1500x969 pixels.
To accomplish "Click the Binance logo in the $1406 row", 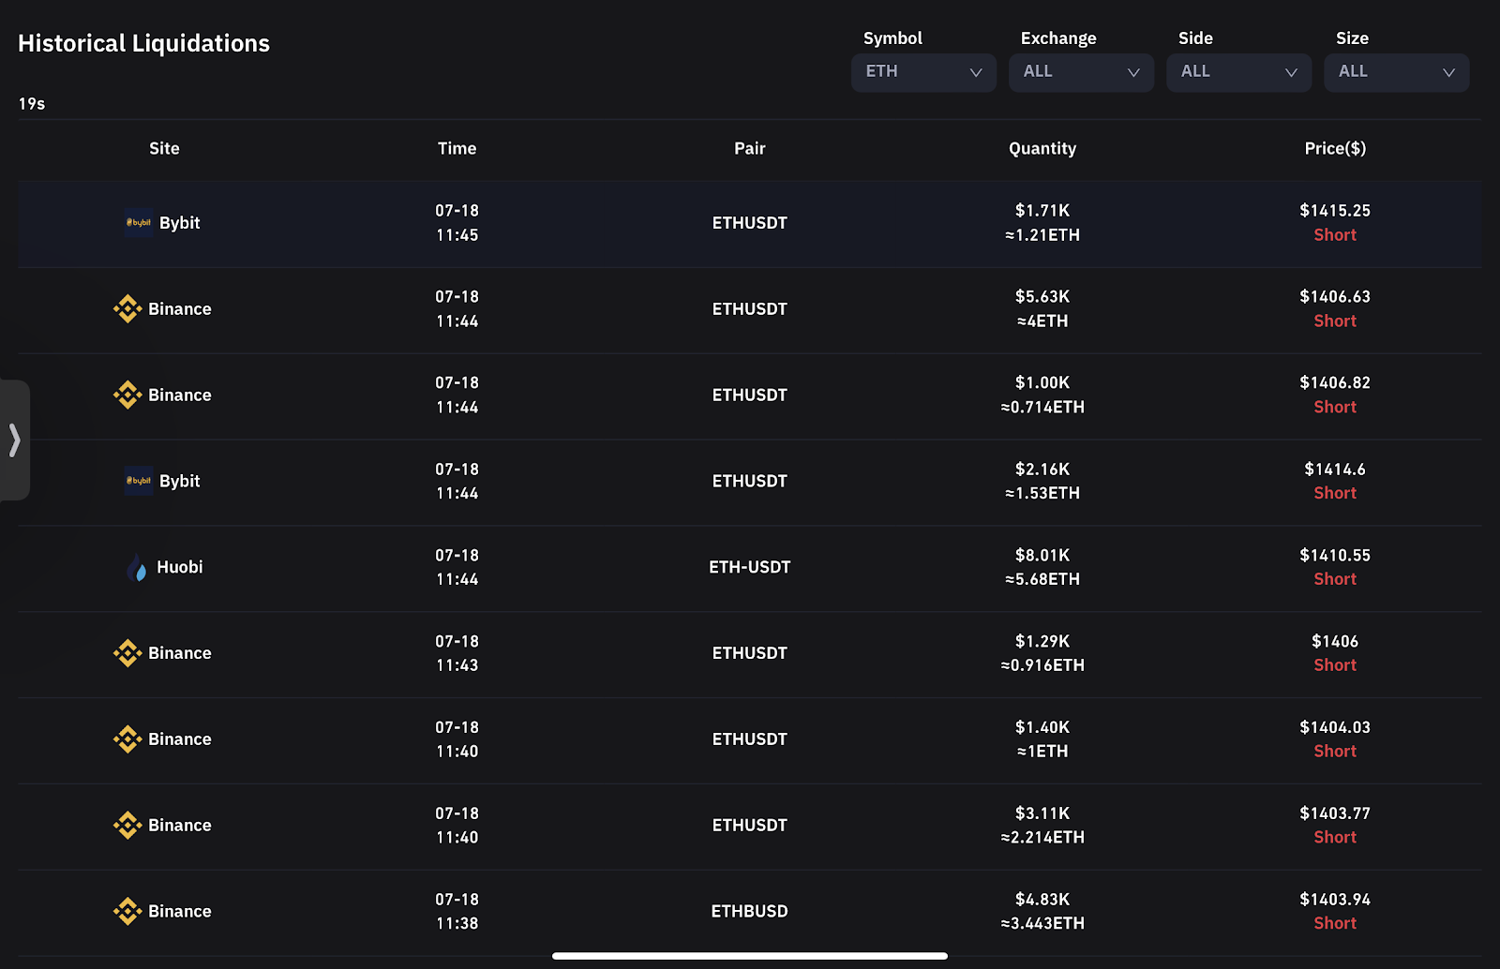I will point(127,653).
